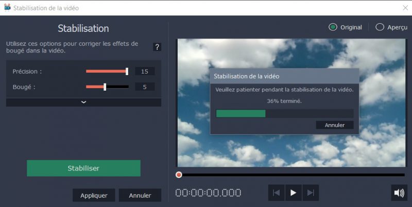Click the "Précision :" label
412x207 pixels.
[27, 72]
